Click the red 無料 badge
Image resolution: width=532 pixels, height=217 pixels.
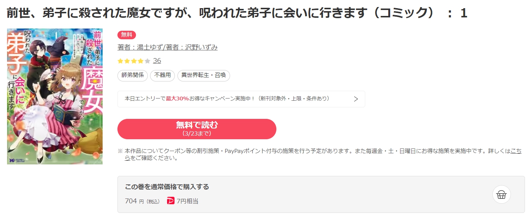tap(127, 35)
